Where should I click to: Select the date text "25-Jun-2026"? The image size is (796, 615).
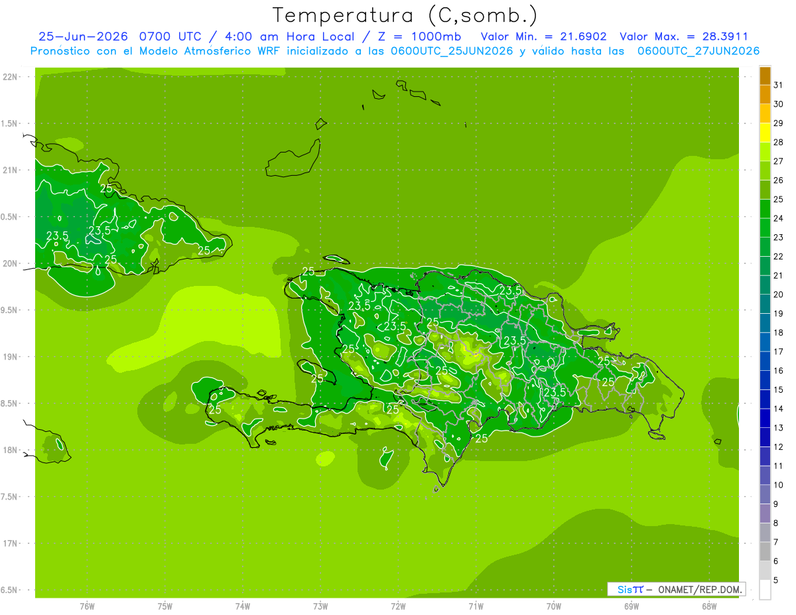click(x=83, y=36)
